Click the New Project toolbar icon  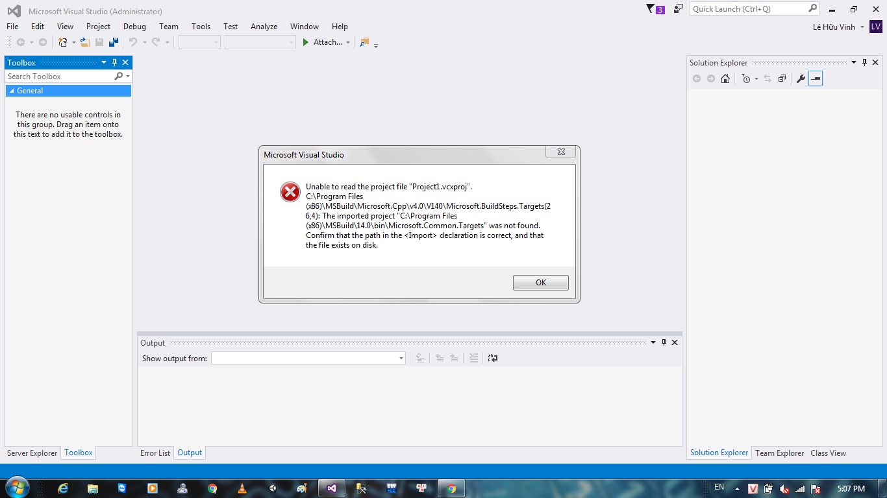point(63,42)
